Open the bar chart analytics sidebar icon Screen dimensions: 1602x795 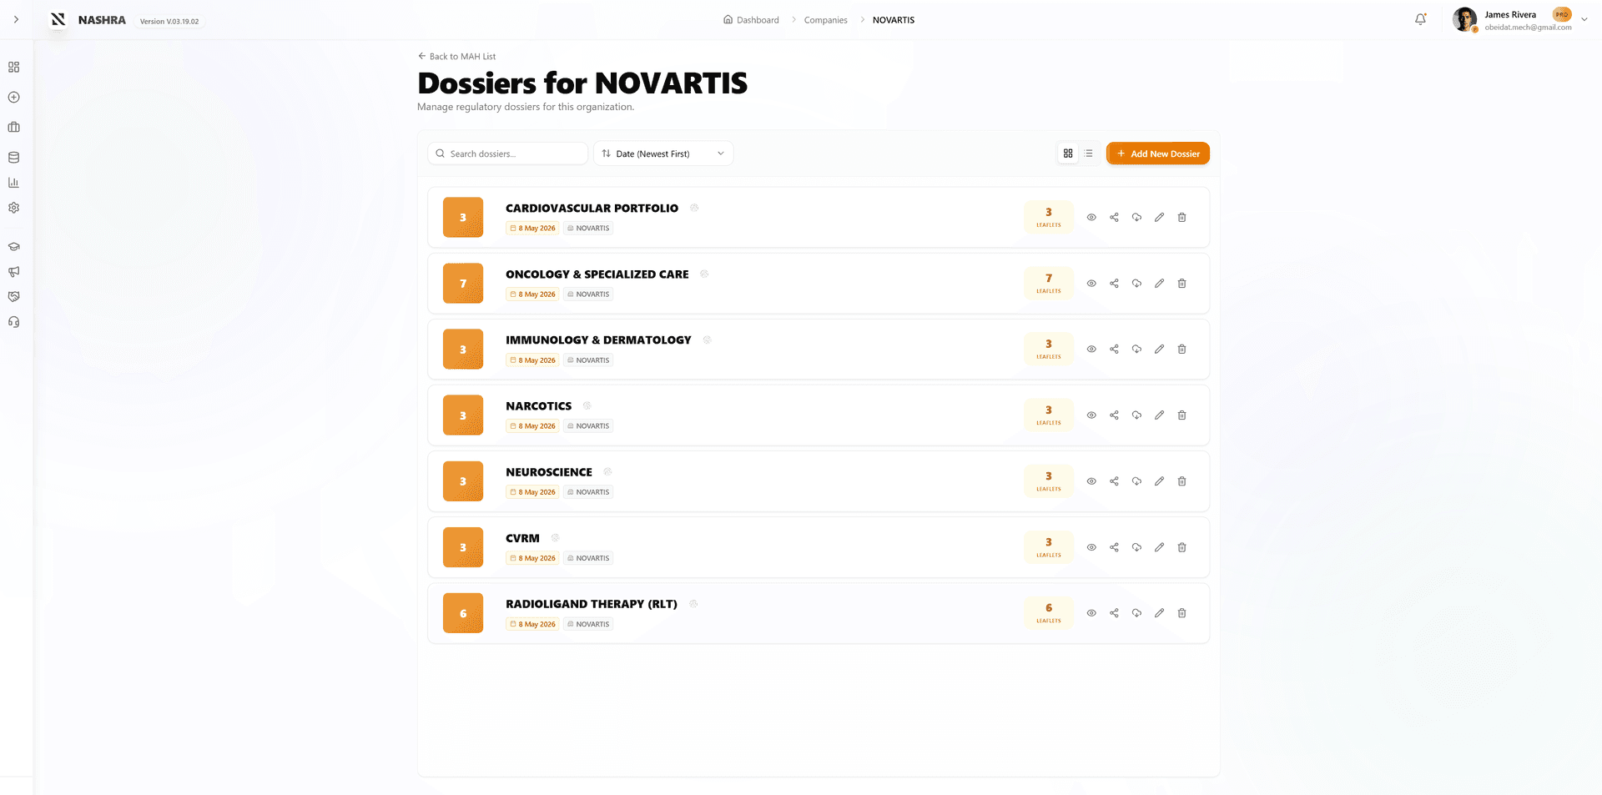14,183
